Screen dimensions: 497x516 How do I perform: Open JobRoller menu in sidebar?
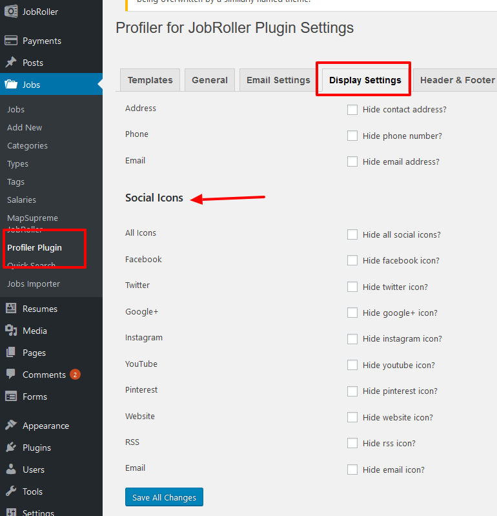[x=40, y=12]
